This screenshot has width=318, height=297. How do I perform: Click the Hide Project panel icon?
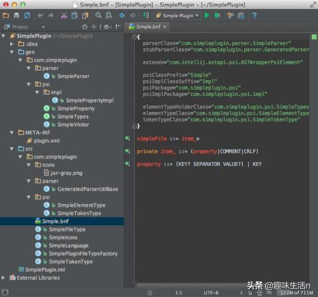tap(118, 27)
